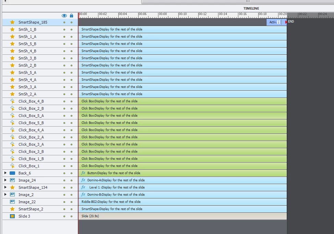Image resolution: width=334 pixels, height=234 pixels.
Task: Click the click box icon of Click_Box_1
Action: coord(12,166)
